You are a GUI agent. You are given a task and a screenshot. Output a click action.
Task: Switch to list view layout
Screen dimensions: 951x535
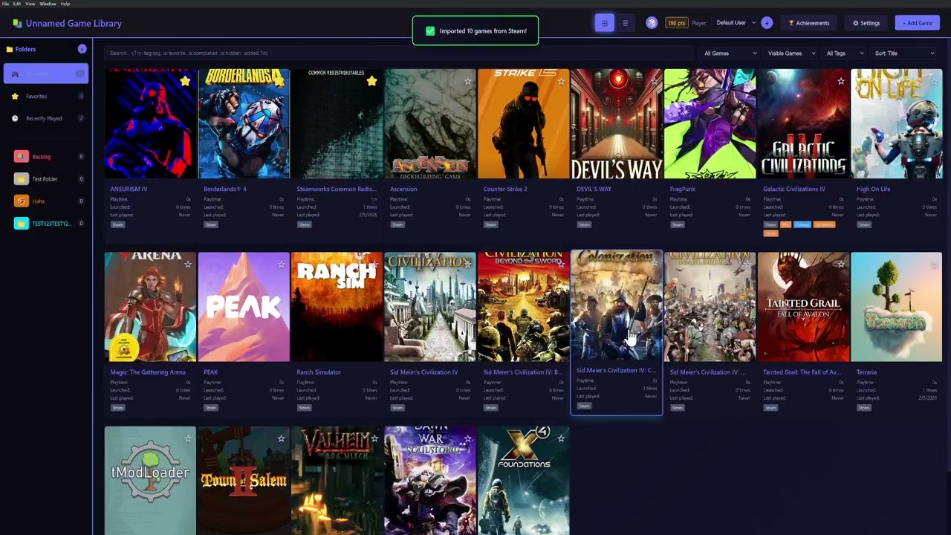(626, 23)
